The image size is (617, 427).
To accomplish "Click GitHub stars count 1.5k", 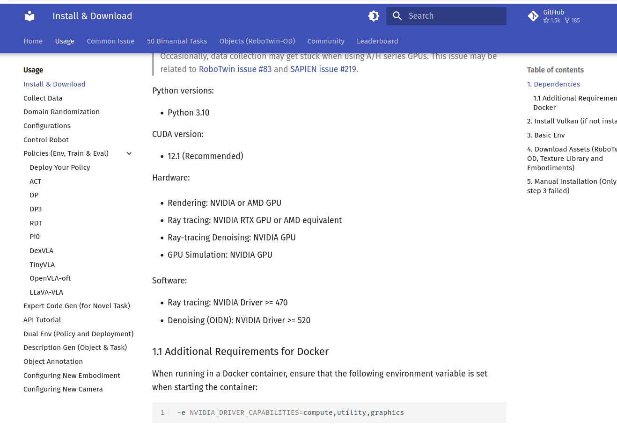I will tap(552, 21).
